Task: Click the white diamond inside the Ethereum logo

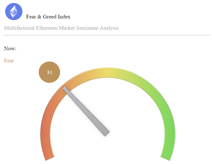Action: pos(14,12)
